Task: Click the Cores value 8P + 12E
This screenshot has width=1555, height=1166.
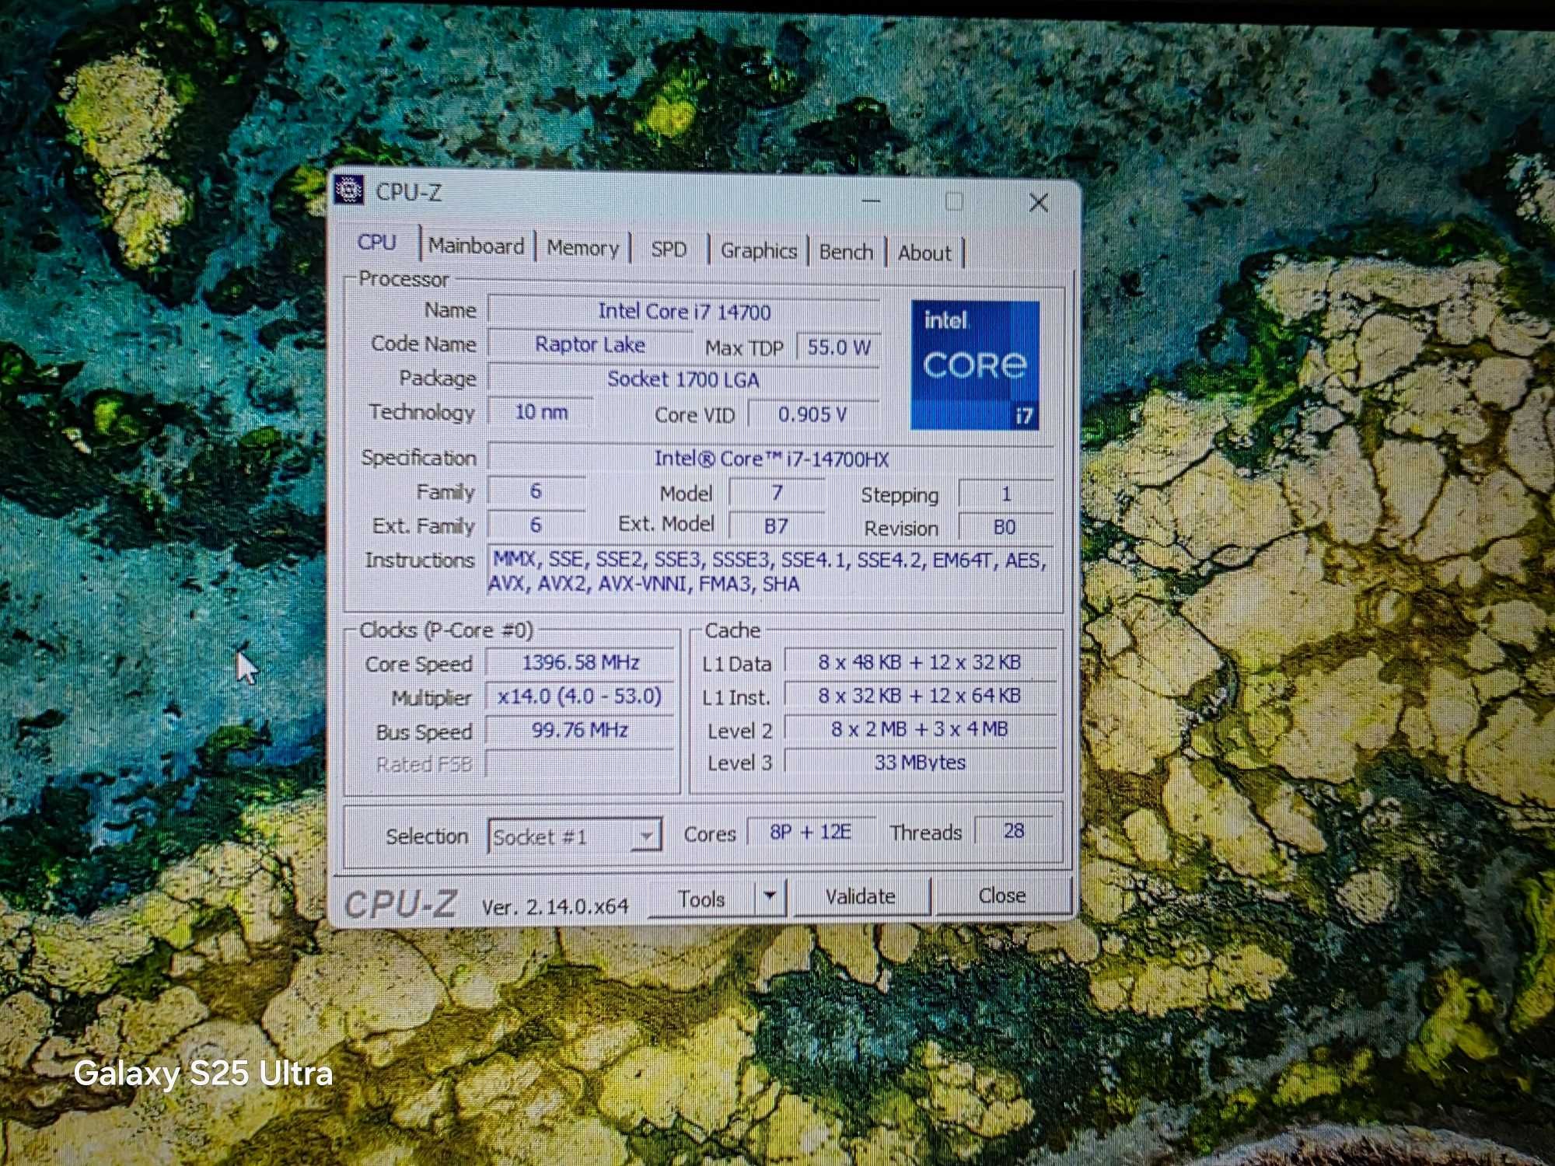Action: (811, 832)
